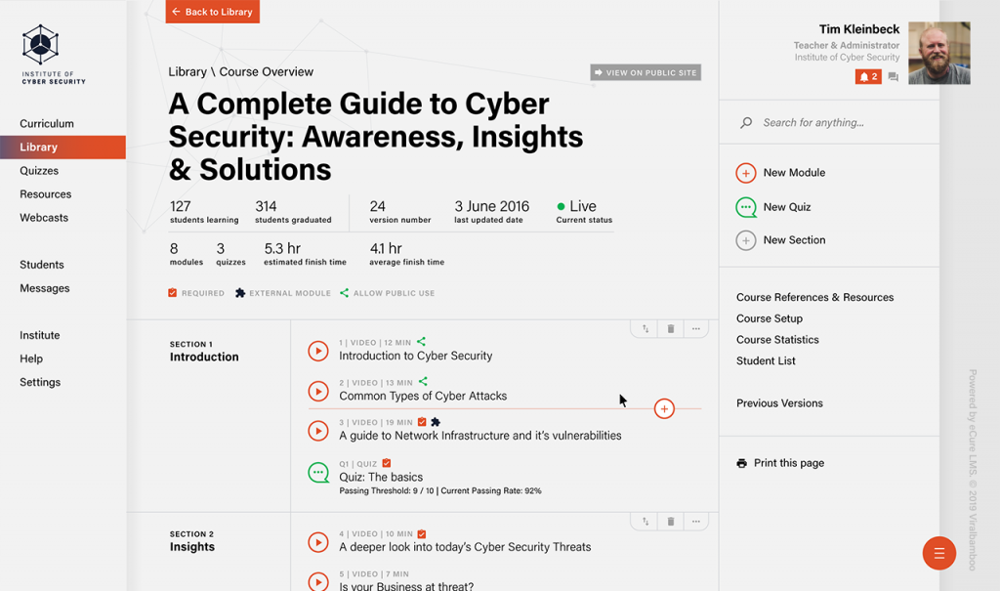Click the Institute of Cyber Security logo

[x=53, y=55]
